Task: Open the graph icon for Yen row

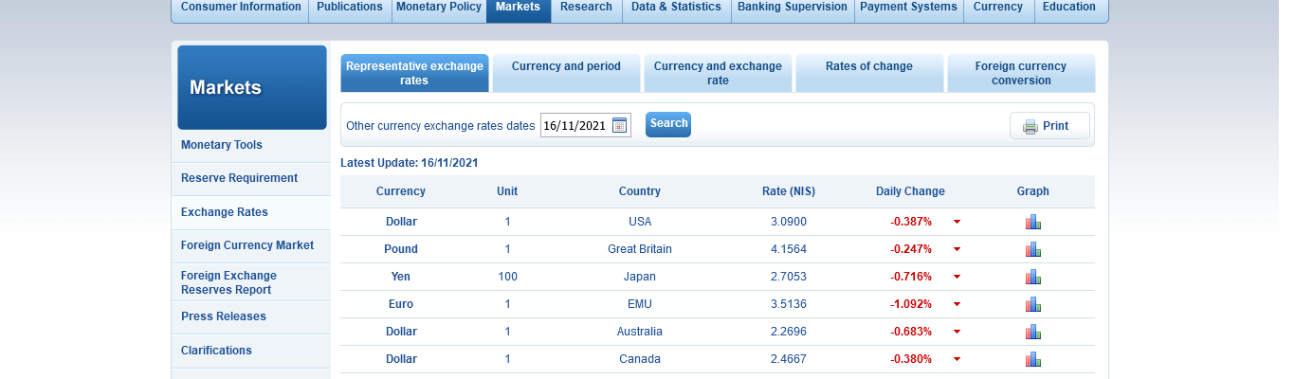Action: click(1032, 277)
